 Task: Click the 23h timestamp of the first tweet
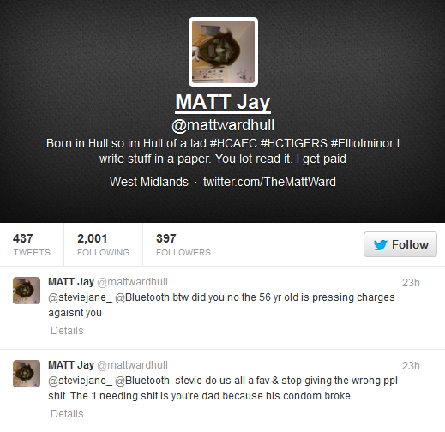coord(411,283)
